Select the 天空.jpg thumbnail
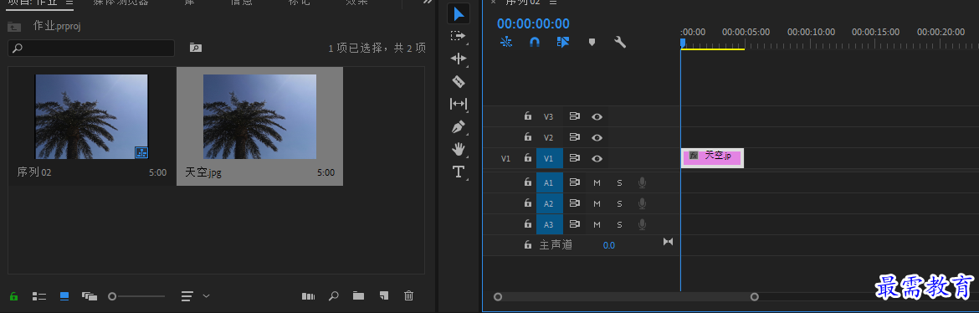979x313 pixels. [x=259, y=117]
